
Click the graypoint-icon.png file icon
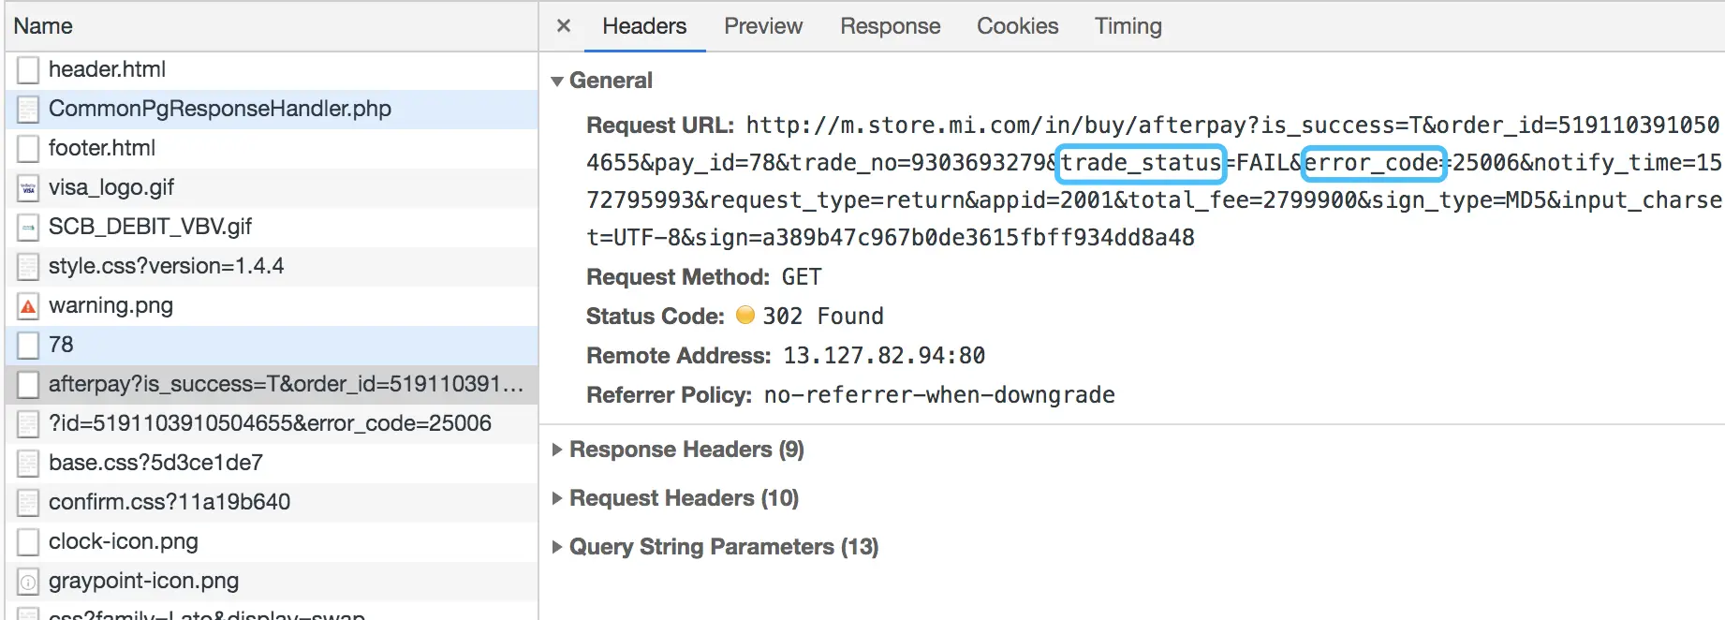click(28, 582)
